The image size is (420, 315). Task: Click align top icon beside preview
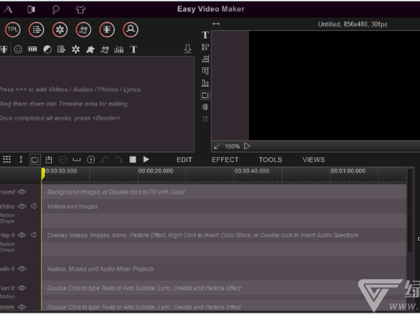tap(205, 71)
